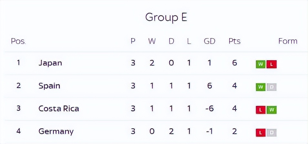Viewport: 308px width, 144px height.
Task: Click Costa Rica's goal difference -6
Action: tap(210, 108)
